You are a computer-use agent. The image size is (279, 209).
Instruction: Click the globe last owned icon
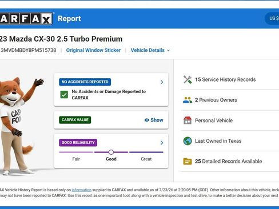[x=188, y=141]
